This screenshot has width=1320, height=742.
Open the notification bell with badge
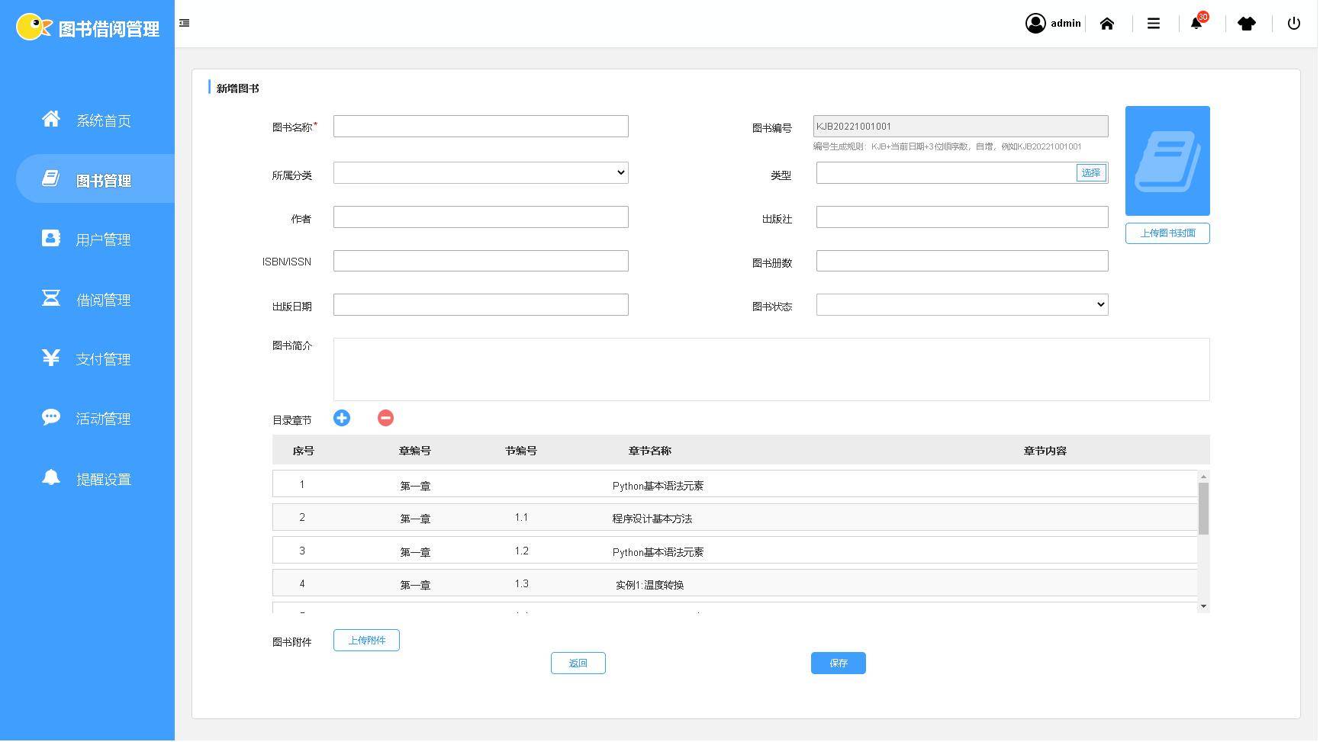click(1196, 24)
